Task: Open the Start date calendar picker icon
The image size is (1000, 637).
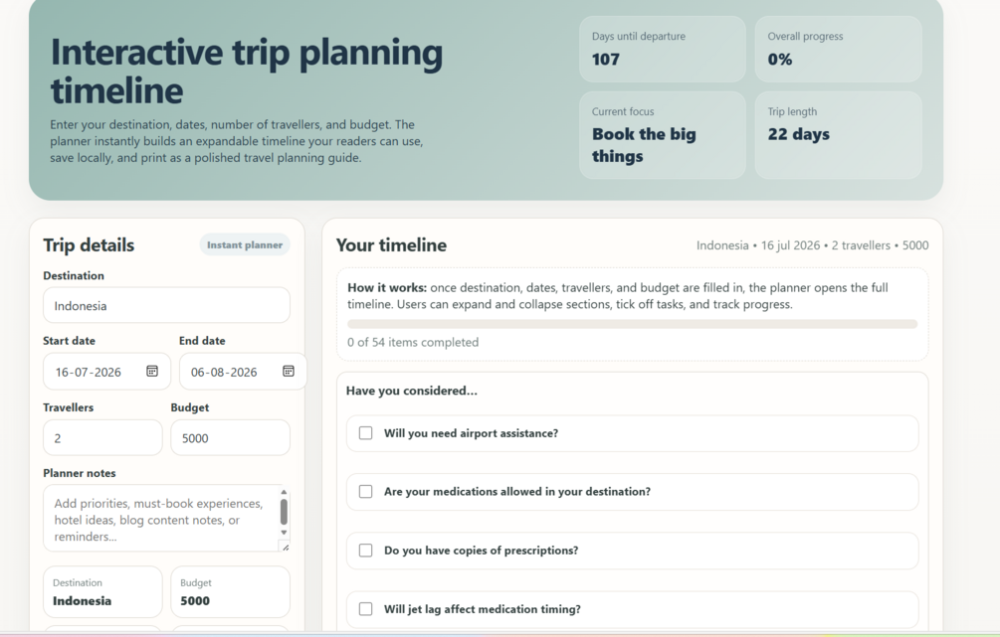Action: 152,371
